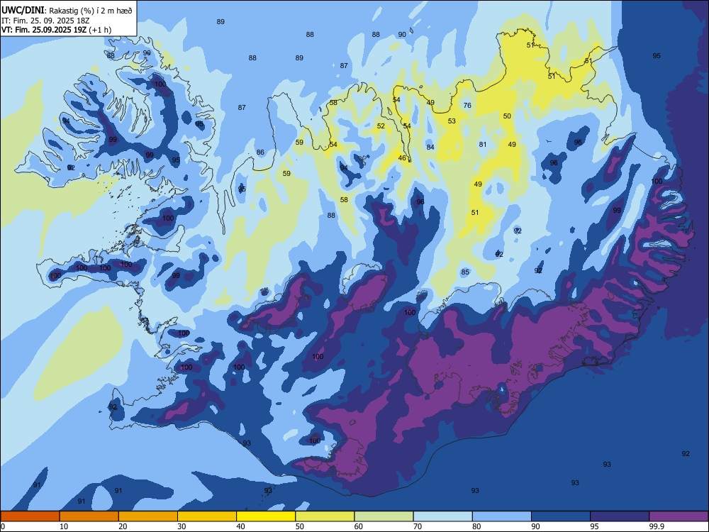The image size is (709, 532).
Task: Click the '60' label under the color scale
Action: tap(359, 526)
